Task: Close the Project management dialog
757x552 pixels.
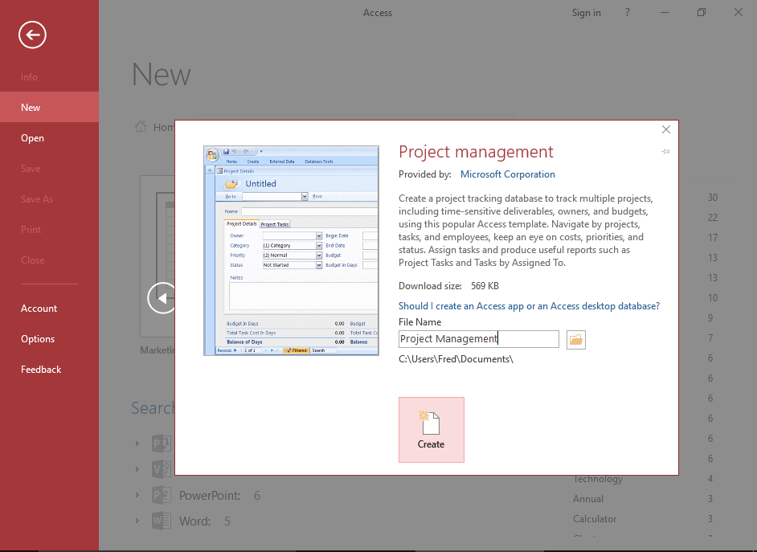Action: point(665,129)
